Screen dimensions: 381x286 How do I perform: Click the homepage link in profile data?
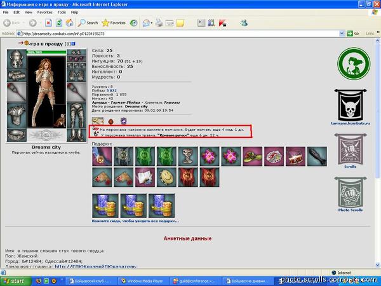(97, 266)
